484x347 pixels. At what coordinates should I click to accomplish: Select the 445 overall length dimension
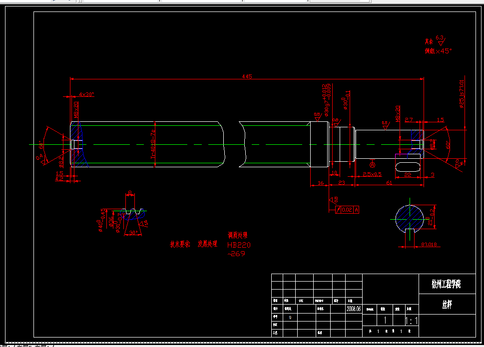247,76
